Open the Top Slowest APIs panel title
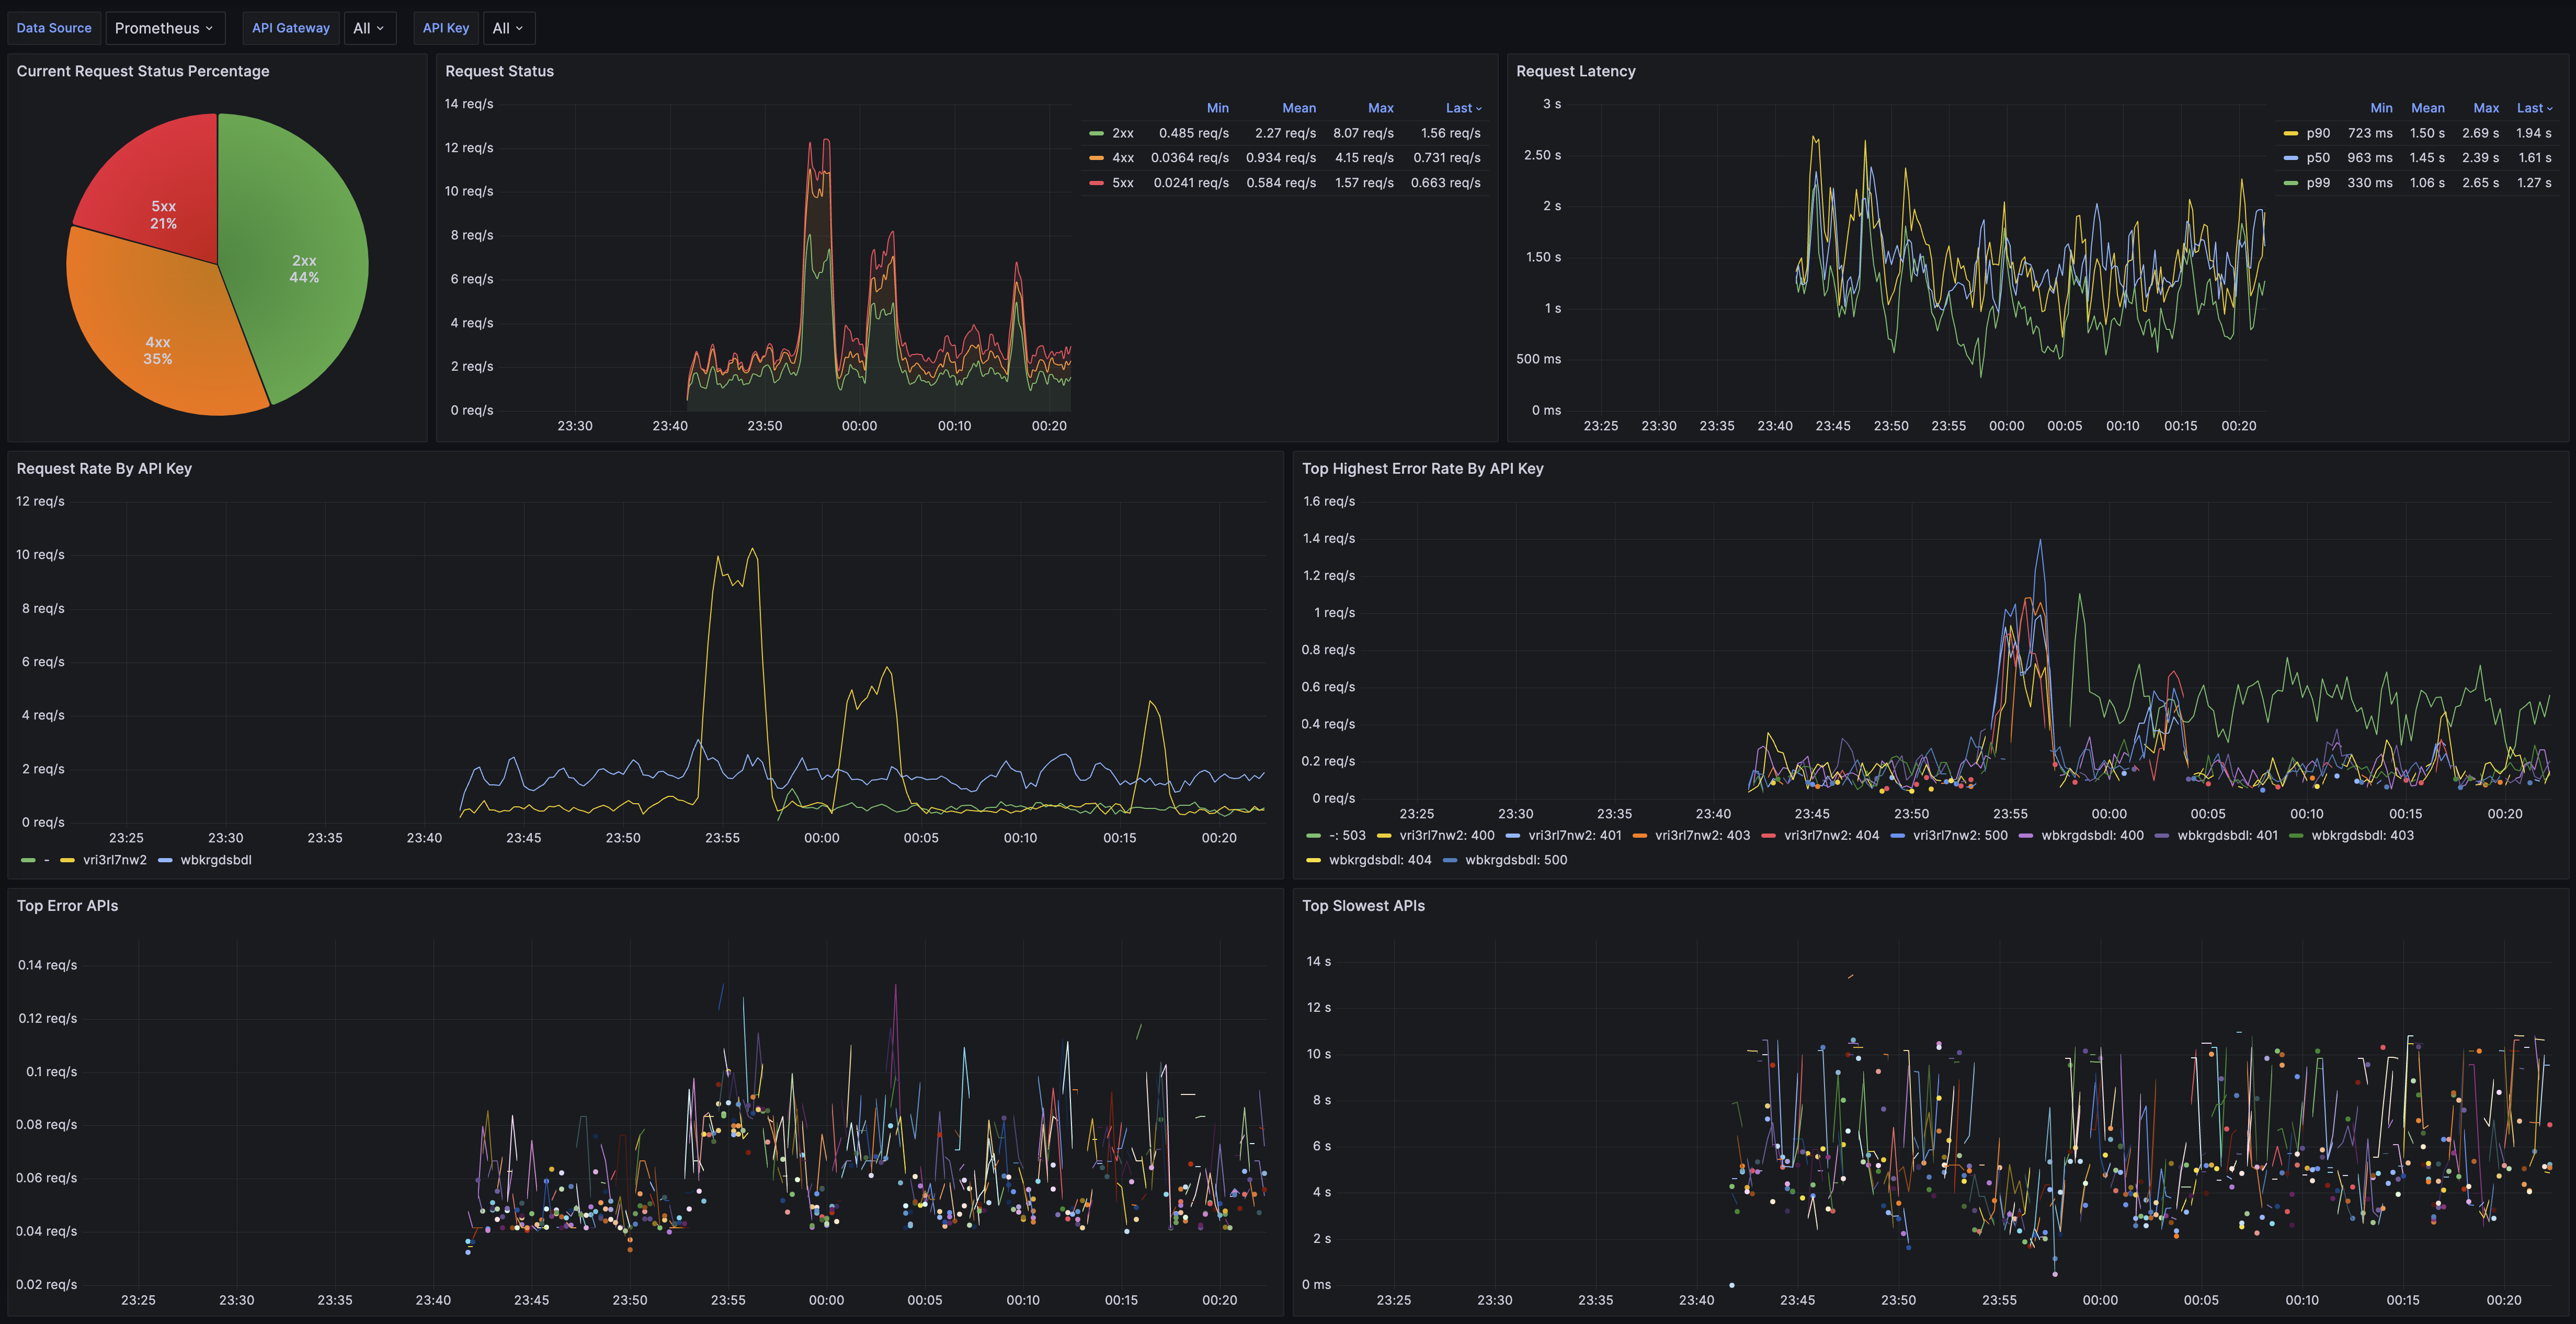The width and height of the screenshot is (2576, 1324). pyautogui.click(x=1363, y=906)
